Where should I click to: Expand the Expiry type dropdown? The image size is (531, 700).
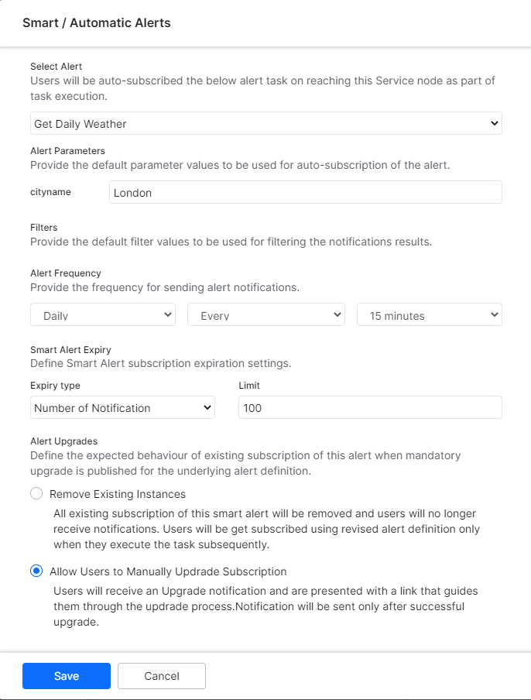coord(122,407)
